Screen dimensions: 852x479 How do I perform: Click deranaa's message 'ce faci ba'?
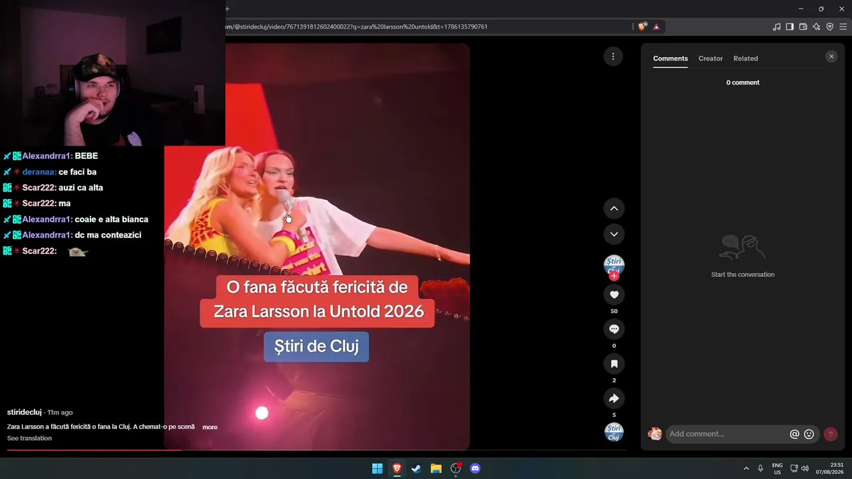77,172
